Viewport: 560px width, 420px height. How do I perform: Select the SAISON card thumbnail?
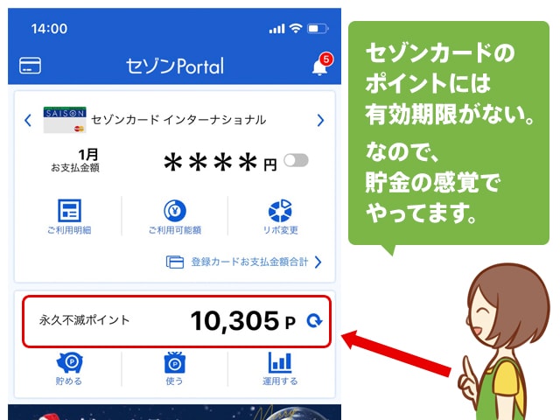point(65,120)
